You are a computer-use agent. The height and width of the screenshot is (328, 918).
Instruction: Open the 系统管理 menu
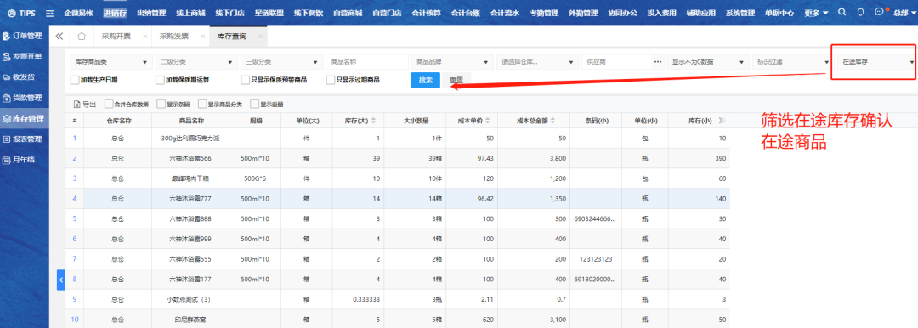pyautogui.click(x=740, y=12)
